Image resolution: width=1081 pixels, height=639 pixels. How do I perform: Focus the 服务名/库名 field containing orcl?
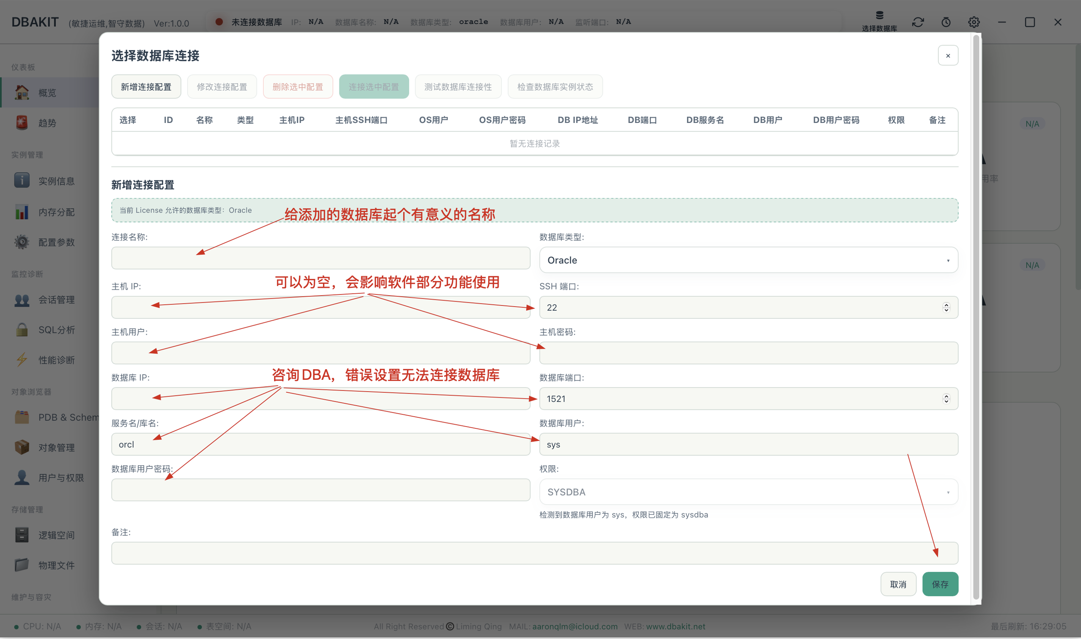tap(321, 444)
